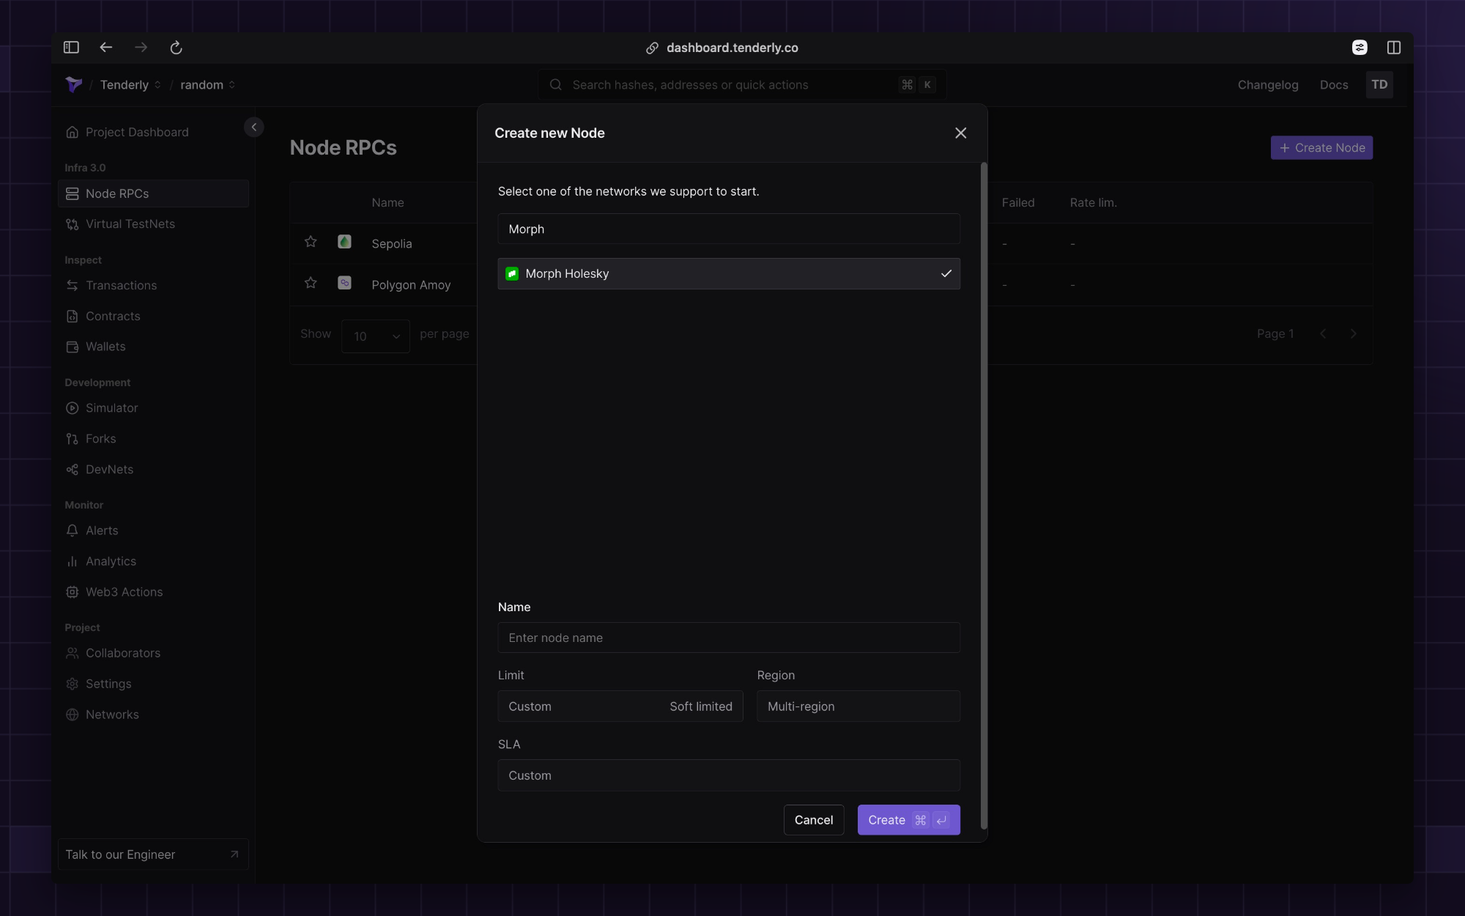Click the Enter node name field
Viewport: 1465px width, 916px height.
point(728,638)
